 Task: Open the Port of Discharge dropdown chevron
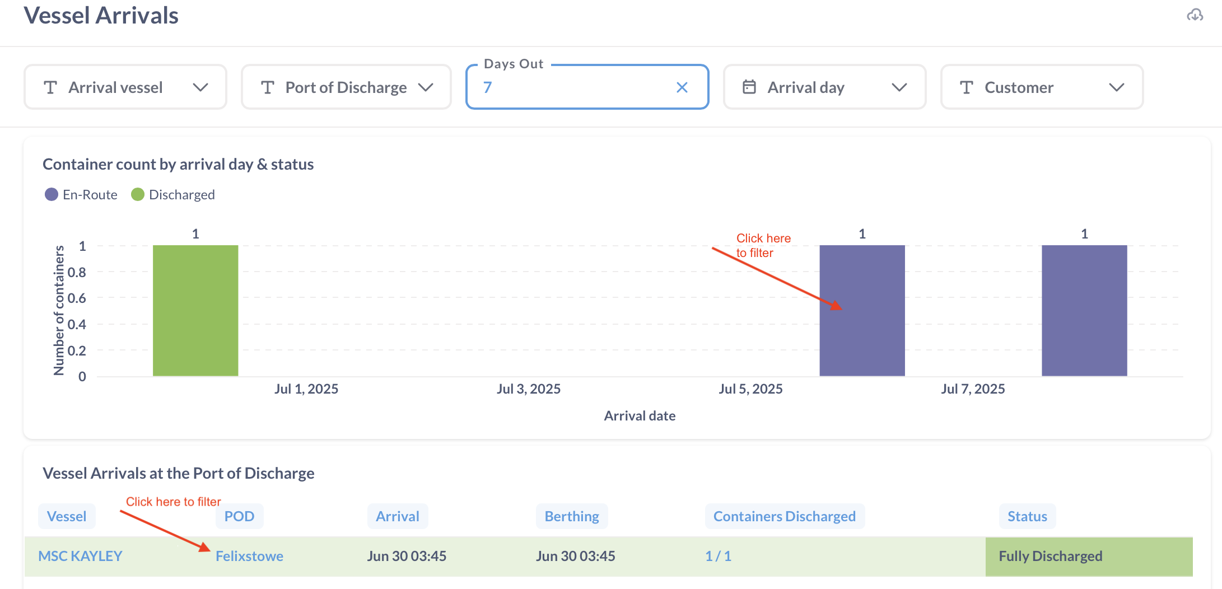tap(426, 87)
